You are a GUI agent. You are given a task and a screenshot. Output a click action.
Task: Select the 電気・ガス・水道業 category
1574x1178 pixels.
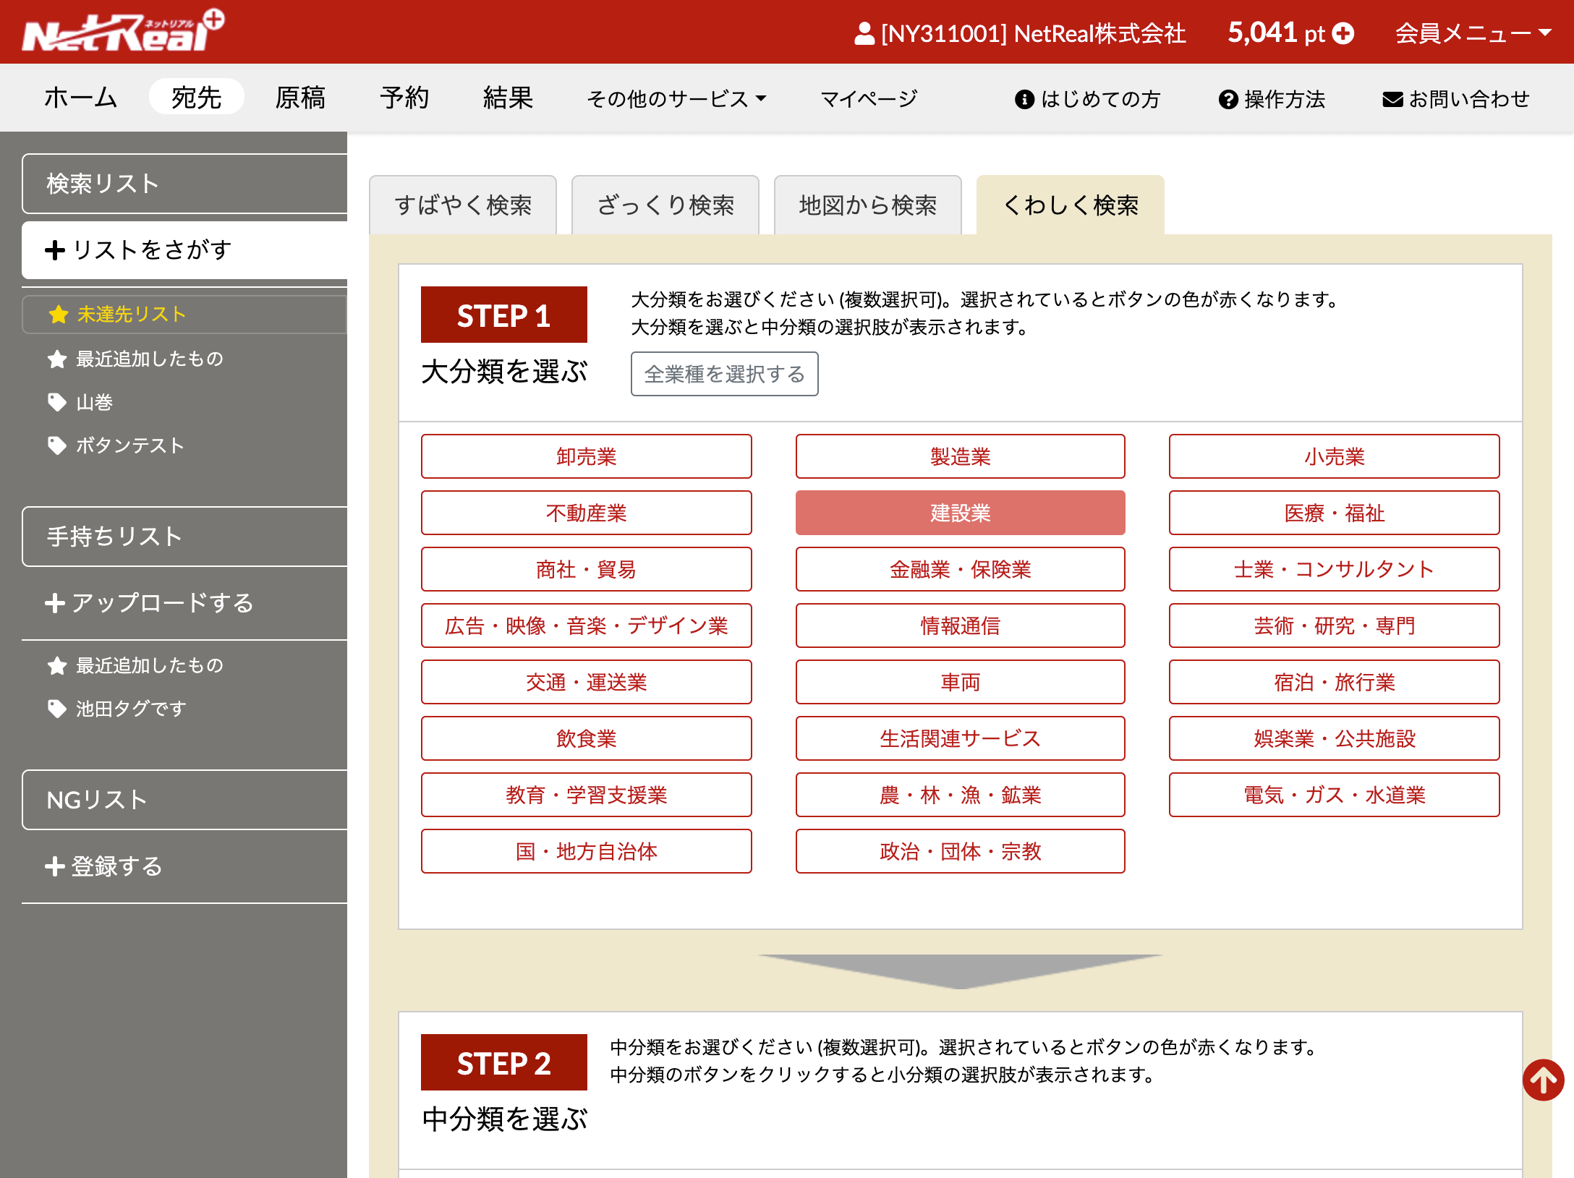click(1335, 795)
